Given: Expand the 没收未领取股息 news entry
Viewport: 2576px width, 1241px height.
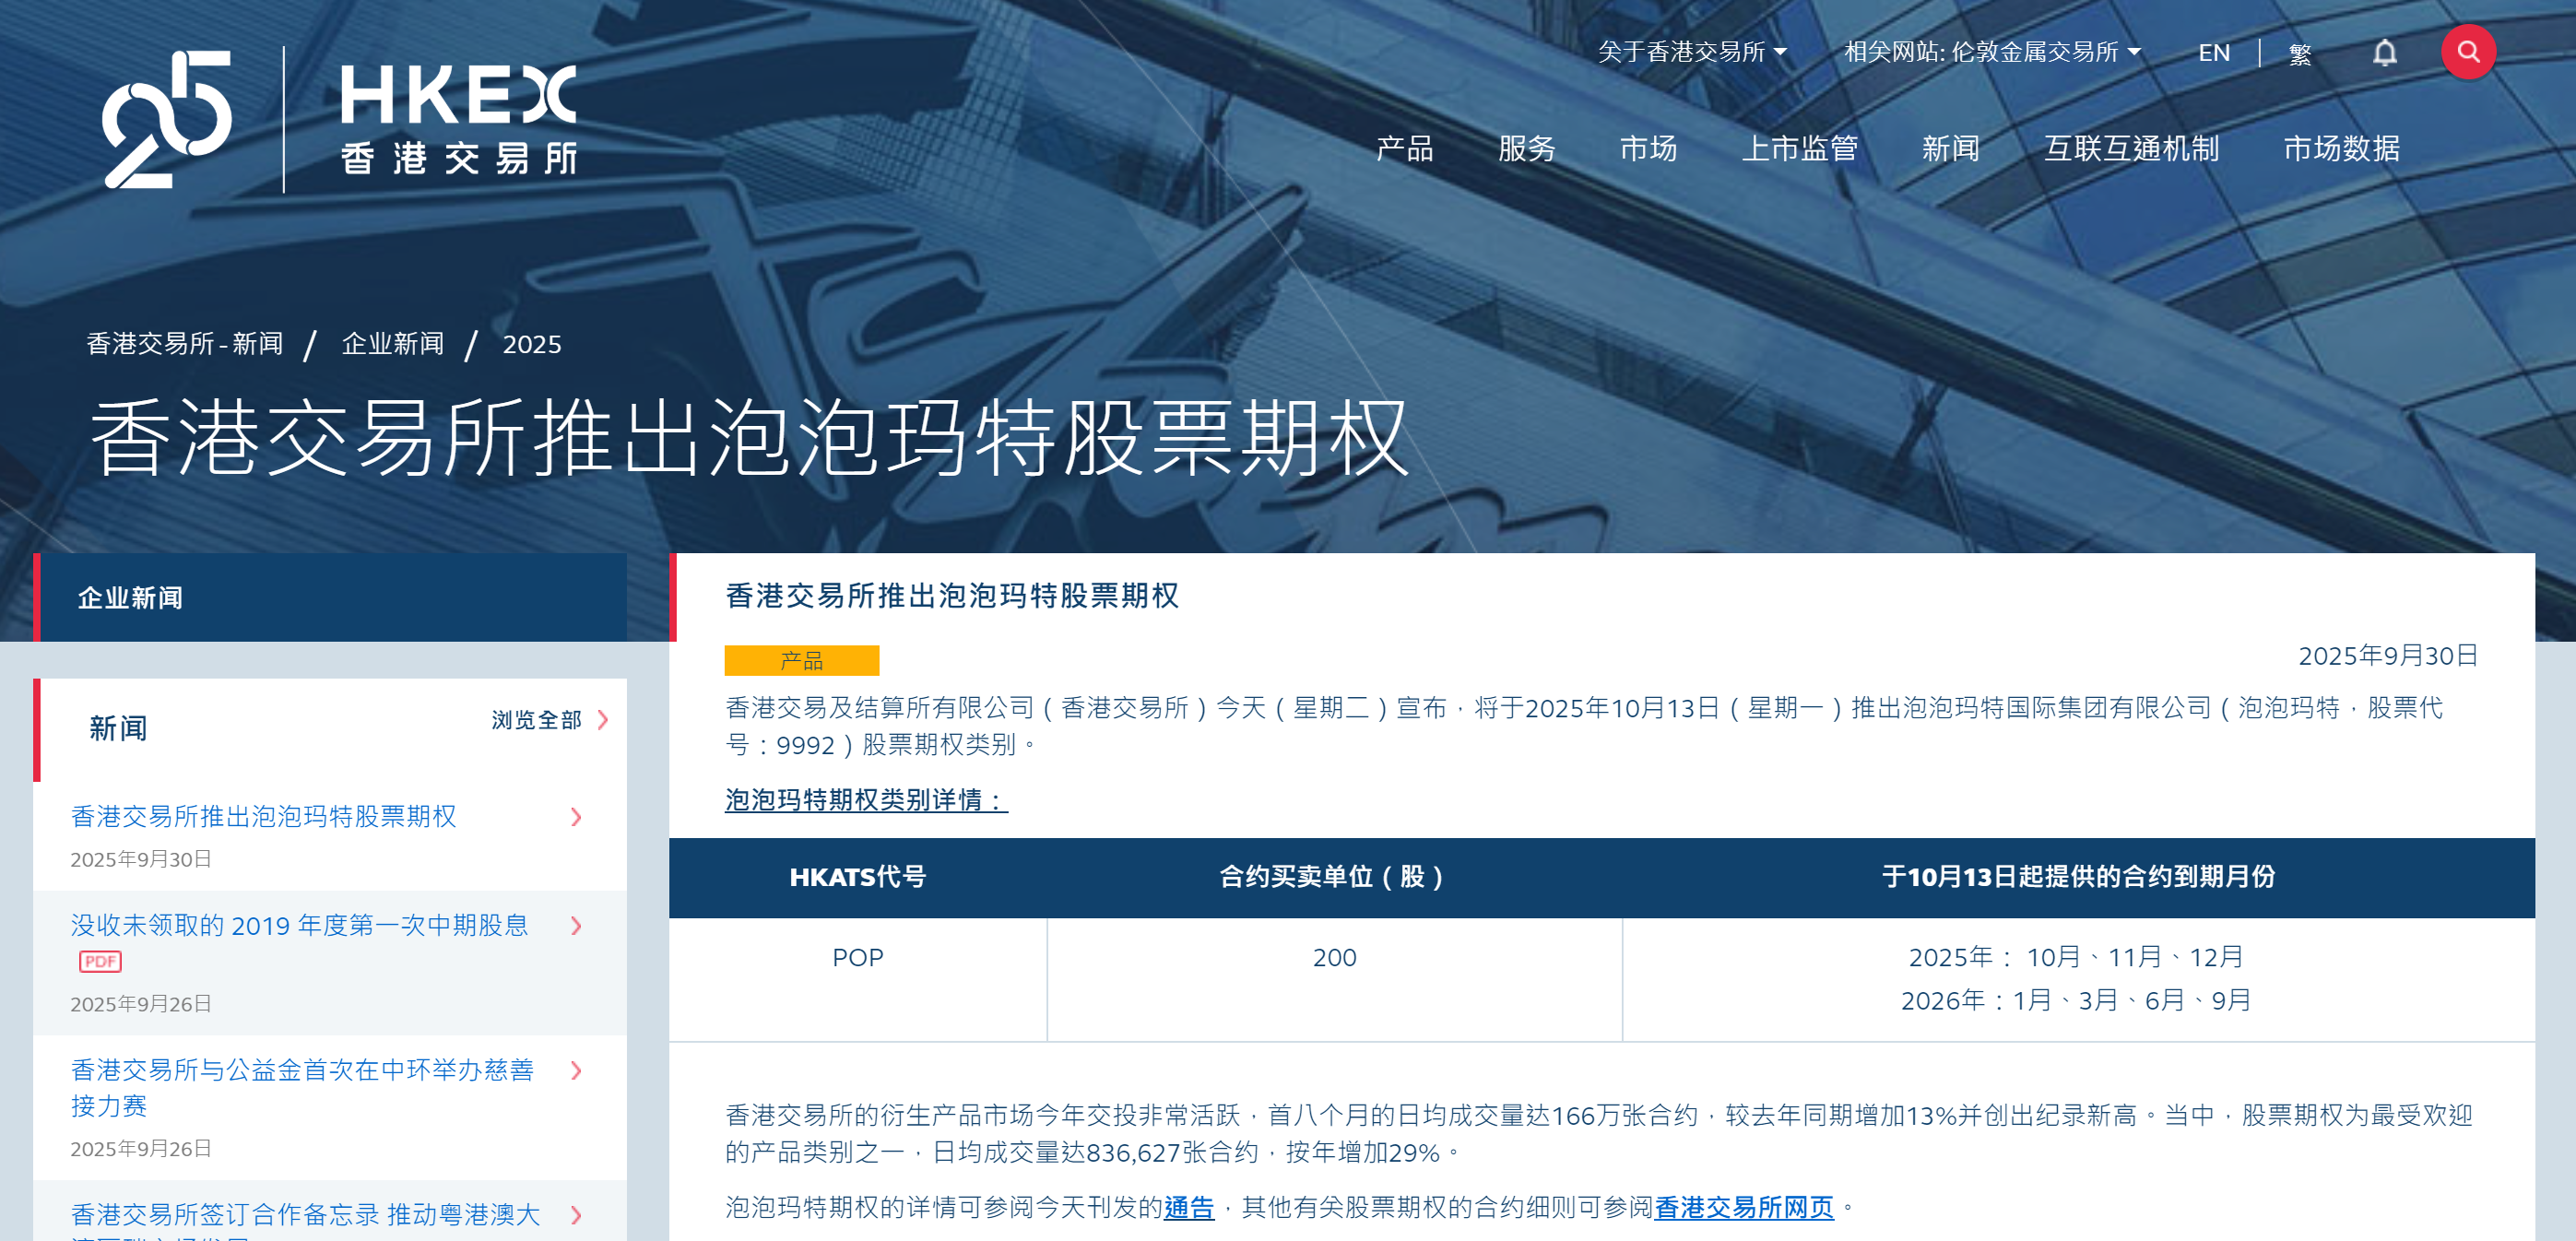Looking at the screenshot, I should [578, 926].
